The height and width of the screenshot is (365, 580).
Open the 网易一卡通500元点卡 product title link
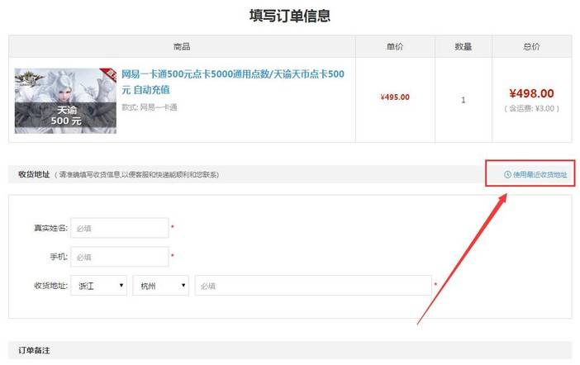[x=233, y=80]
